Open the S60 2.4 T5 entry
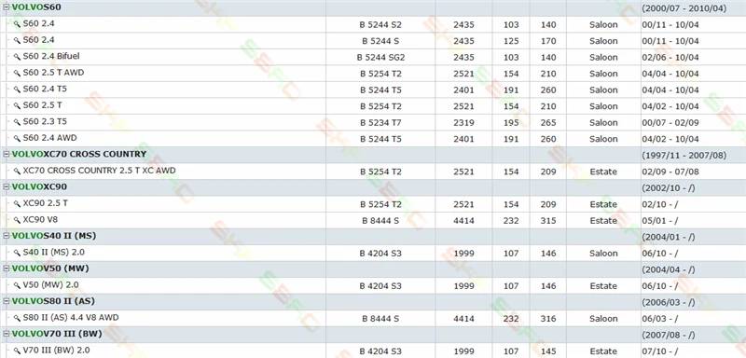 pyautogui.click(x=45, y=89)
